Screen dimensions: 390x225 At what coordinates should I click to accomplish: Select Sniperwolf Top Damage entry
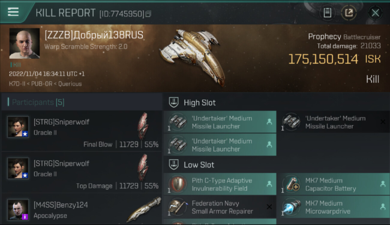pyautogui.click(x=82, y=172)
